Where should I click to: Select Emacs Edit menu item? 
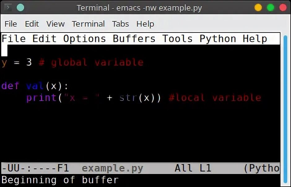45,39
